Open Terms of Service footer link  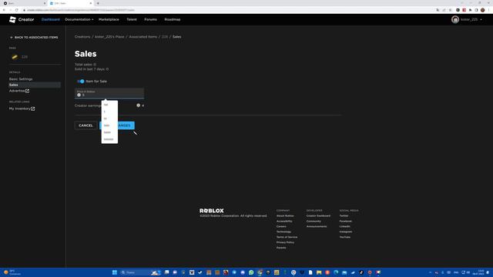(287, 237)
